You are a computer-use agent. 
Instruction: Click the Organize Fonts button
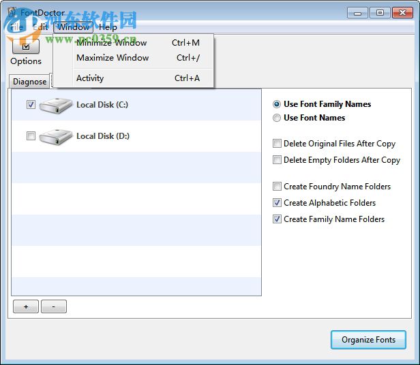point(368,340)
